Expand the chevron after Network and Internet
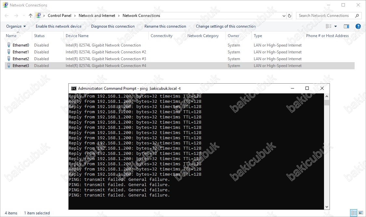The height and width of the screenshot is (217, 366). 119,16
